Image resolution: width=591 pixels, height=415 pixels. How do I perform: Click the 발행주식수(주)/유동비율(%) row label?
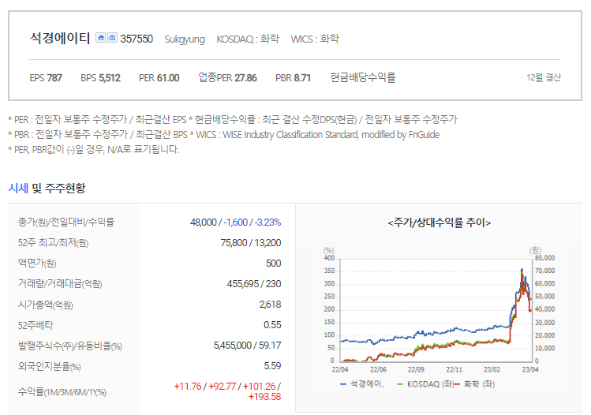pos(69,346)
